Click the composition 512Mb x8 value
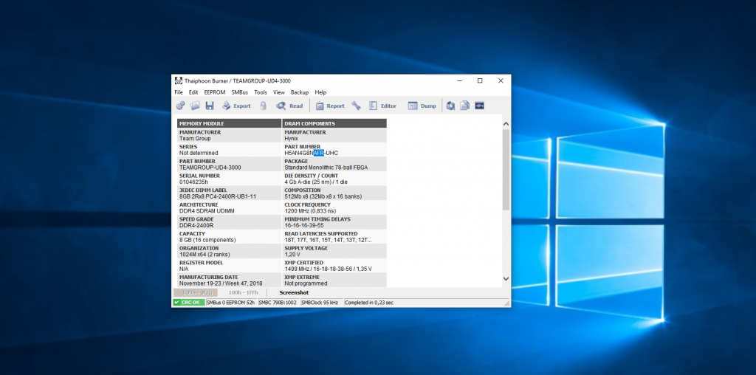 click(x=323, y=196)
